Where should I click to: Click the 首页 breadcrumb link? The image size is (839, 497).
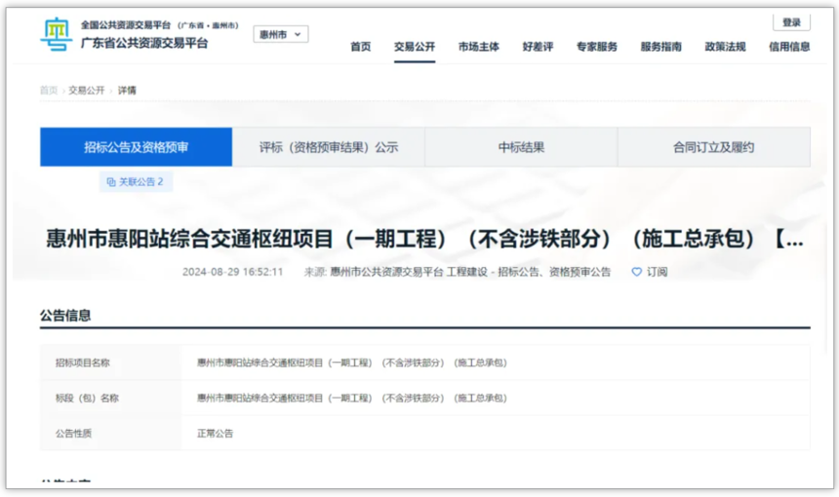coord(49,91)
